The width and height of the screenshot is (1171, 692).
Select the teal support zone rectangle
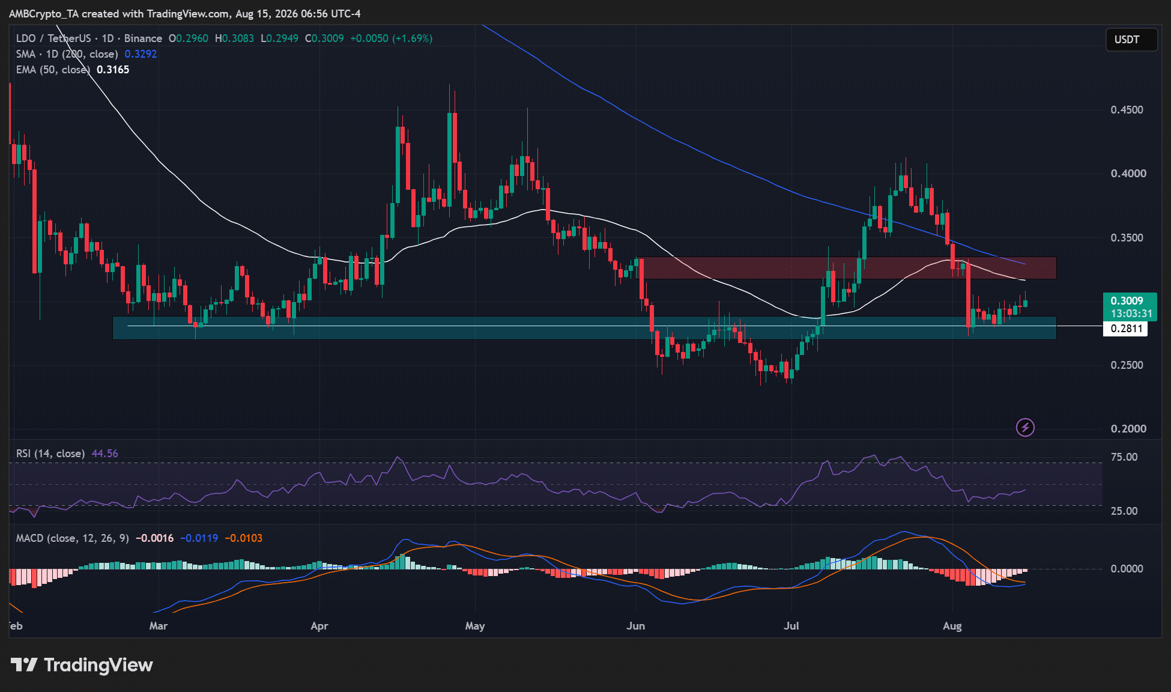584,328
